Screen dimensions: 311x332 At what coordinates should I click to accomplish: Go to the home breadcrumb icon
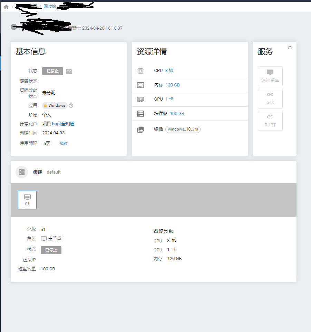point(6,7)
